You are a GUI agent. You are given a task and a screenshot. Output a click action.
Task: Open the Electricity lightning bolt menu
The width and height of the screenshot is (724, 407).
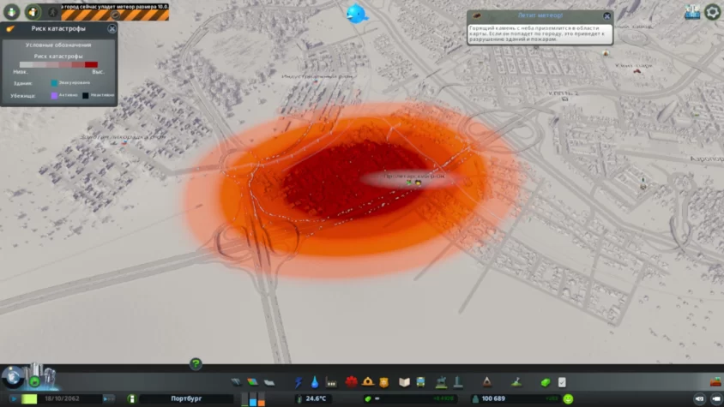point(299,382)
